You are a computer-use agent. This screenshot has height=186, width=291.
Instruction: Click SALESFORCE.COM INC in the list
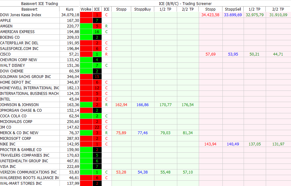point(19,49)
